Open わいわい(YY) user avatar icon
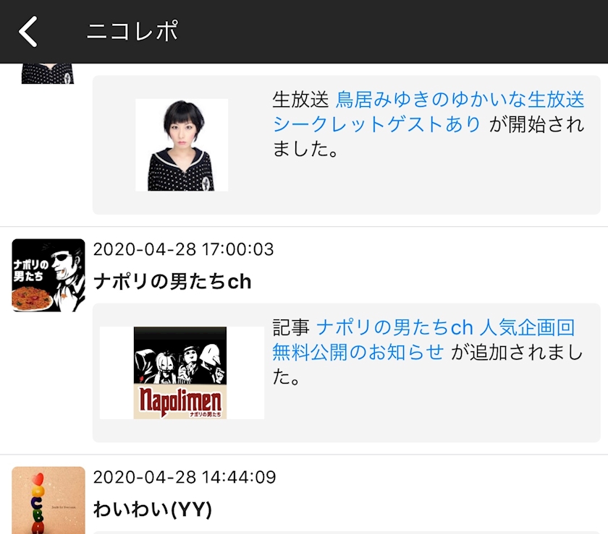Viewport: 608px width, 534px height. point(48,500)
